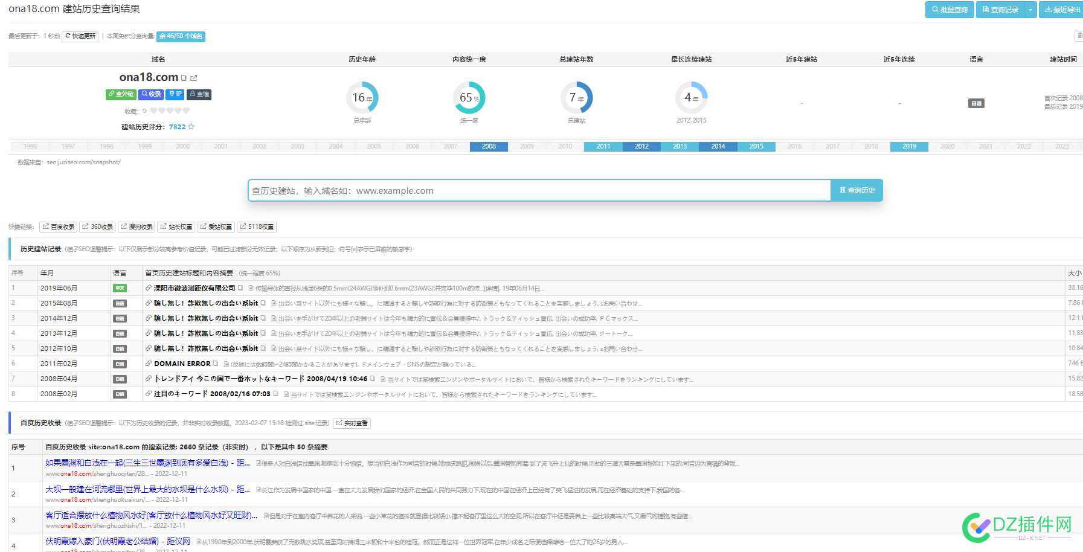Click the 日语 language badge in the summary row

977,103
